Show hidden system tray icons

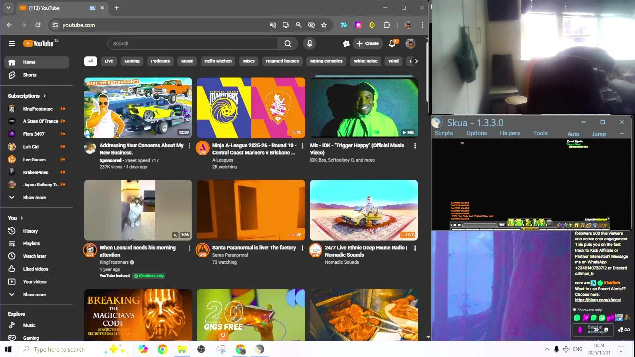click(547, 349)
